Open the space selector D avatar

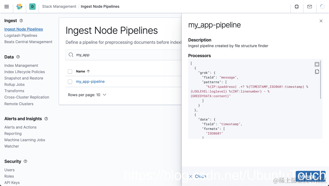pyautogui.click(x=32, y=6)
